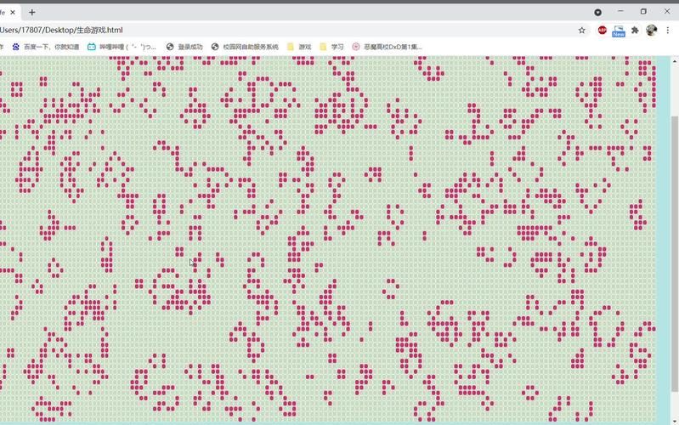Click the extension icon with New badge
The height and width of the screenshot is (425, 679).
619,30
